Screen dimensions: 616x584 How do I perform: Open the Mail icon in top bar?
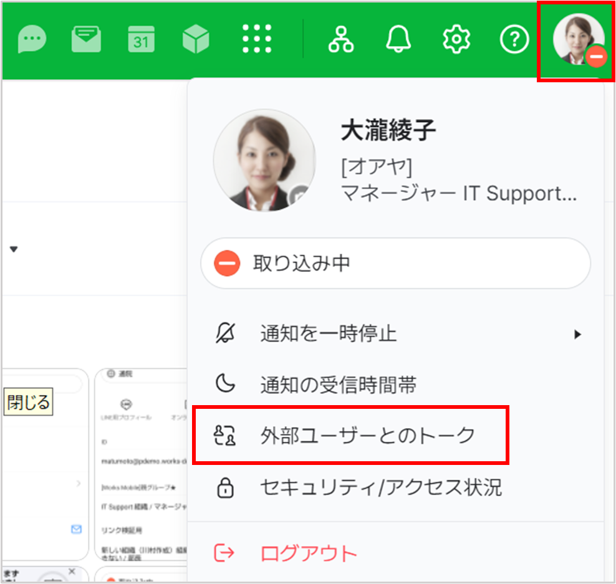[85, 41]
